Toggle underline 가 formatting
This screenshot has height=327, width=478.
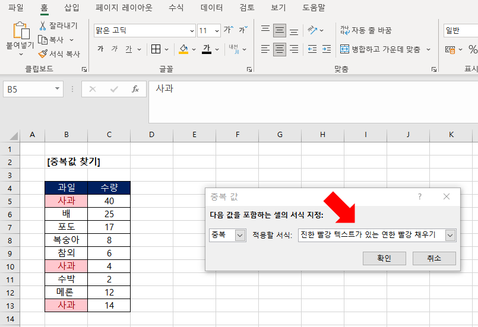129,49
